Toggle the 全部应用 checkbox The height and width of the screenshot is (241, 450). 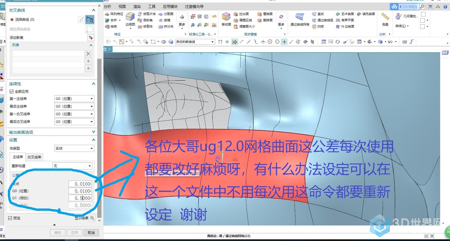point(11,91)
